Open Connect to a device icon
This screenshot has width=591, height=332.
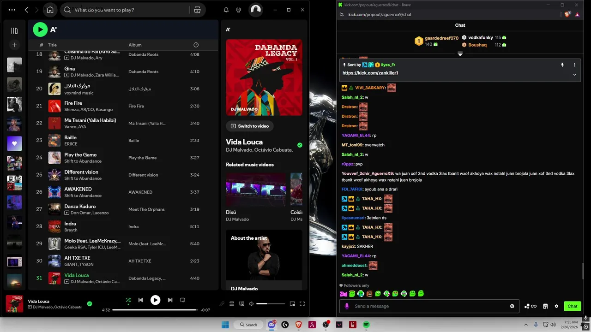(x=241, y=303)
